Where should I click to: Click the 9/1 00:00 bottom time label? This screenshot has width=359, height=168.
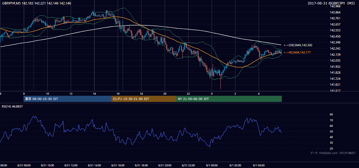pyautogui.click(x=212, y=165)
